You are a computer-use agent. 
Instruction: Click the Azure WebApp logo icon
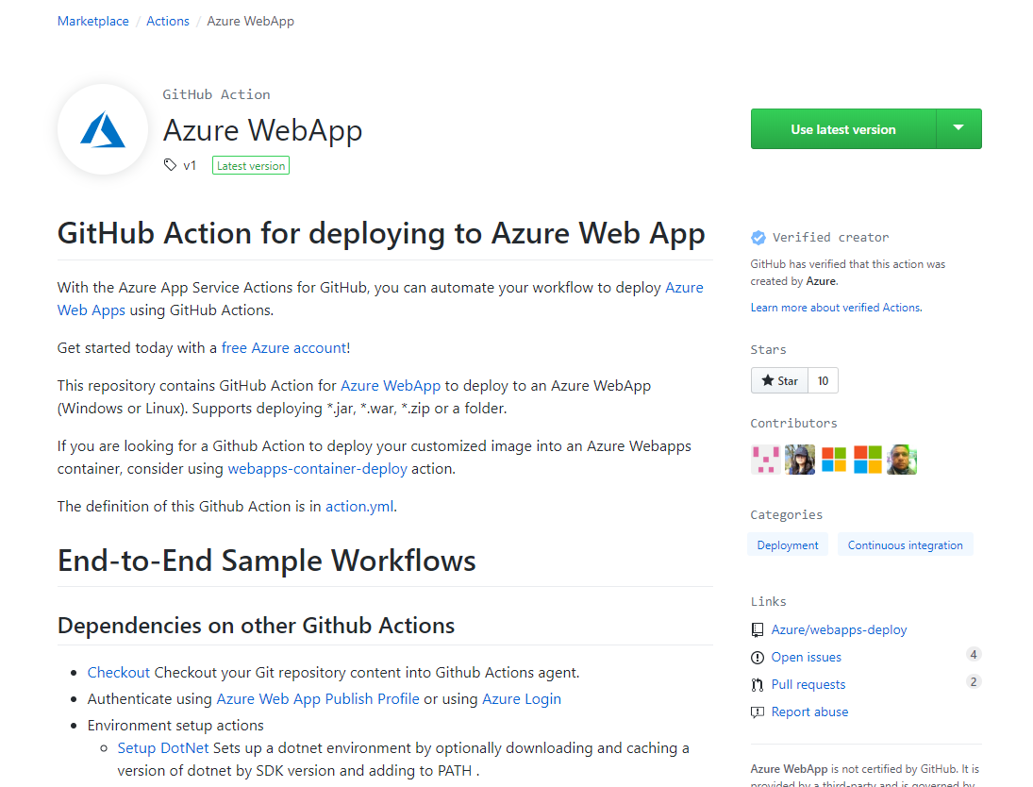pyautogui.click(x=103, y=129)
